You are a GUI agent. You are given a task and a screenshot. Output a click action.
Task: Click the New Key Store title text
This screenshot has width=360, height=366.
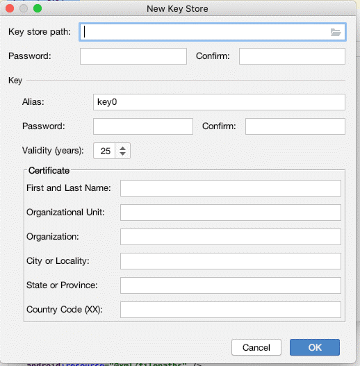point(177,9)
